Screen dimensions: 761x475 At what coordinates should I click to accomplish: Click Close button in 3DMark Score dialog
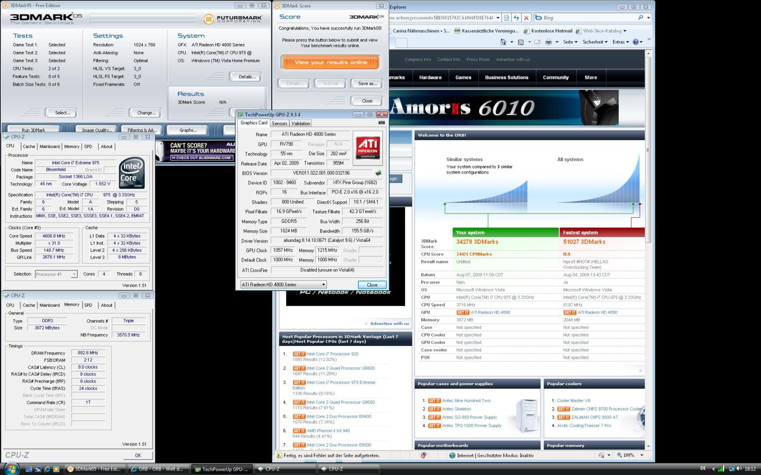point(367,101)
